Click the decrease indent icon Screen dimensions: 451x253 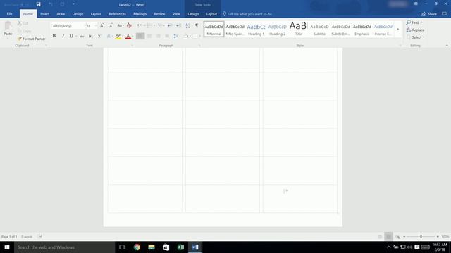pyautogui.click(x=170, y=26)
